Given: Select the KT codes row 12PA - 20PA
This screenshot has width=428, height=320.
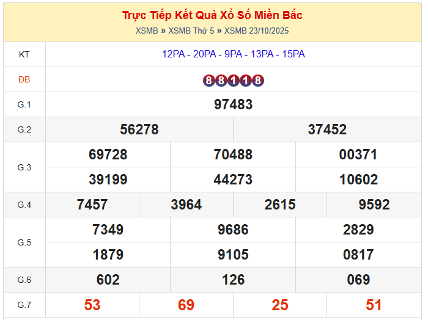Looking at the screenshot, I should click(234, 54).
